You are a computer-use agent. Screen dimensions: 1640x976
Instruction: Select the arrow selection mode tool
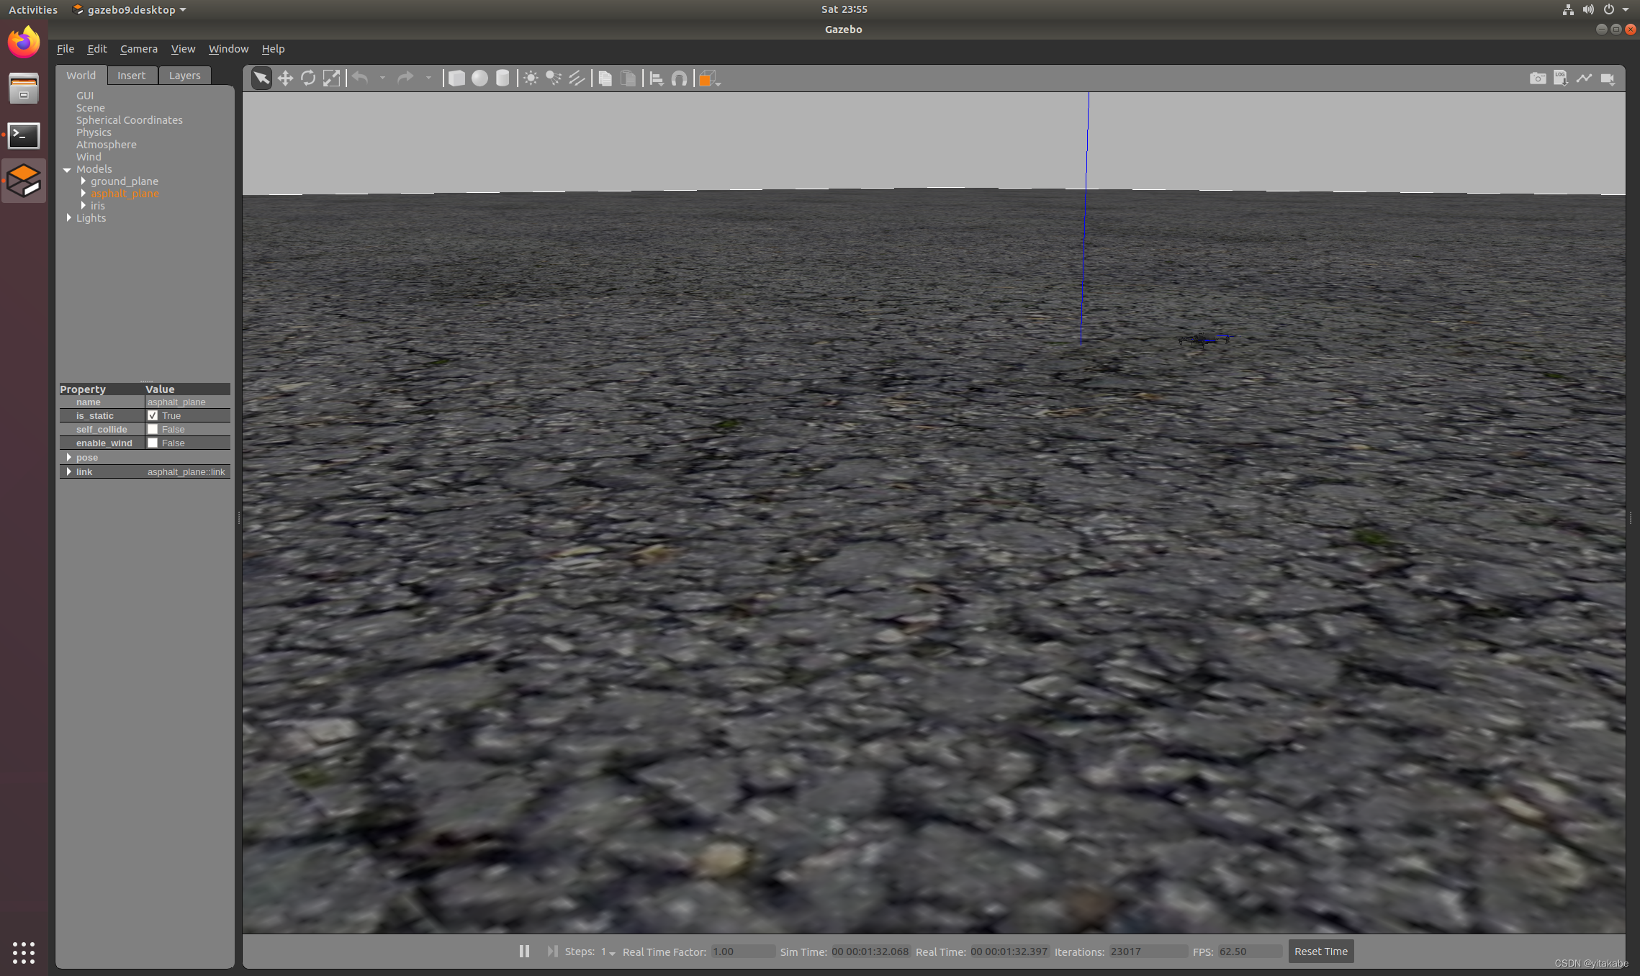pyautogui.click(x=262, y=78)
